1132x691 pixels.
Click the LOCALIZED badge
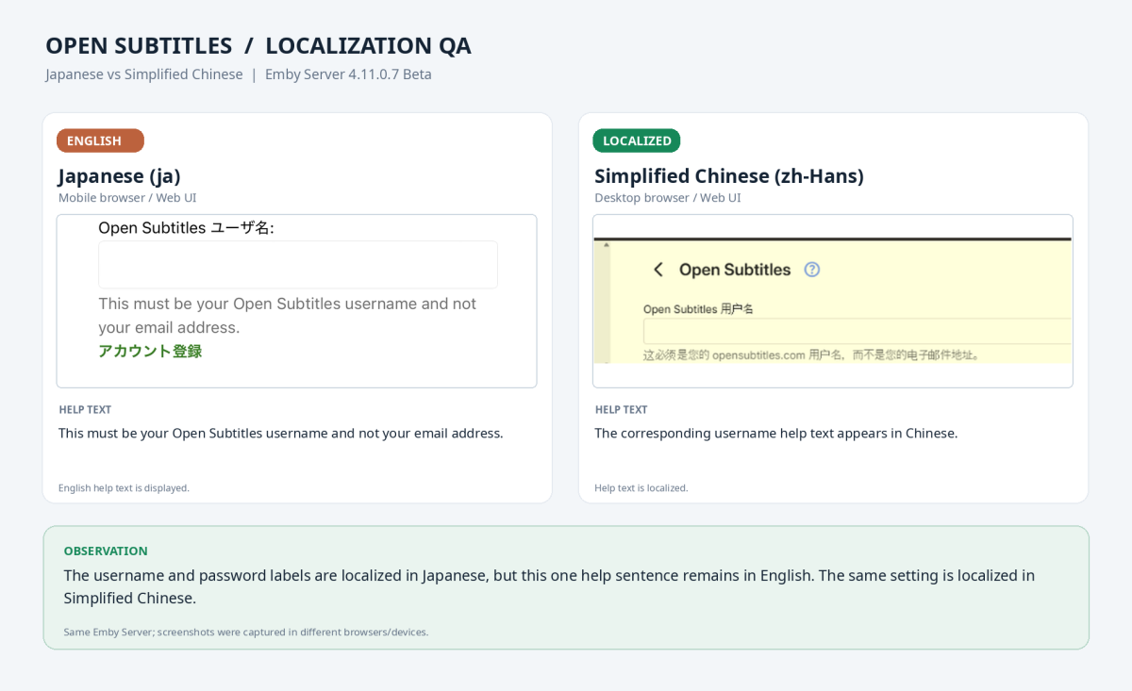(x=637, y=140)
